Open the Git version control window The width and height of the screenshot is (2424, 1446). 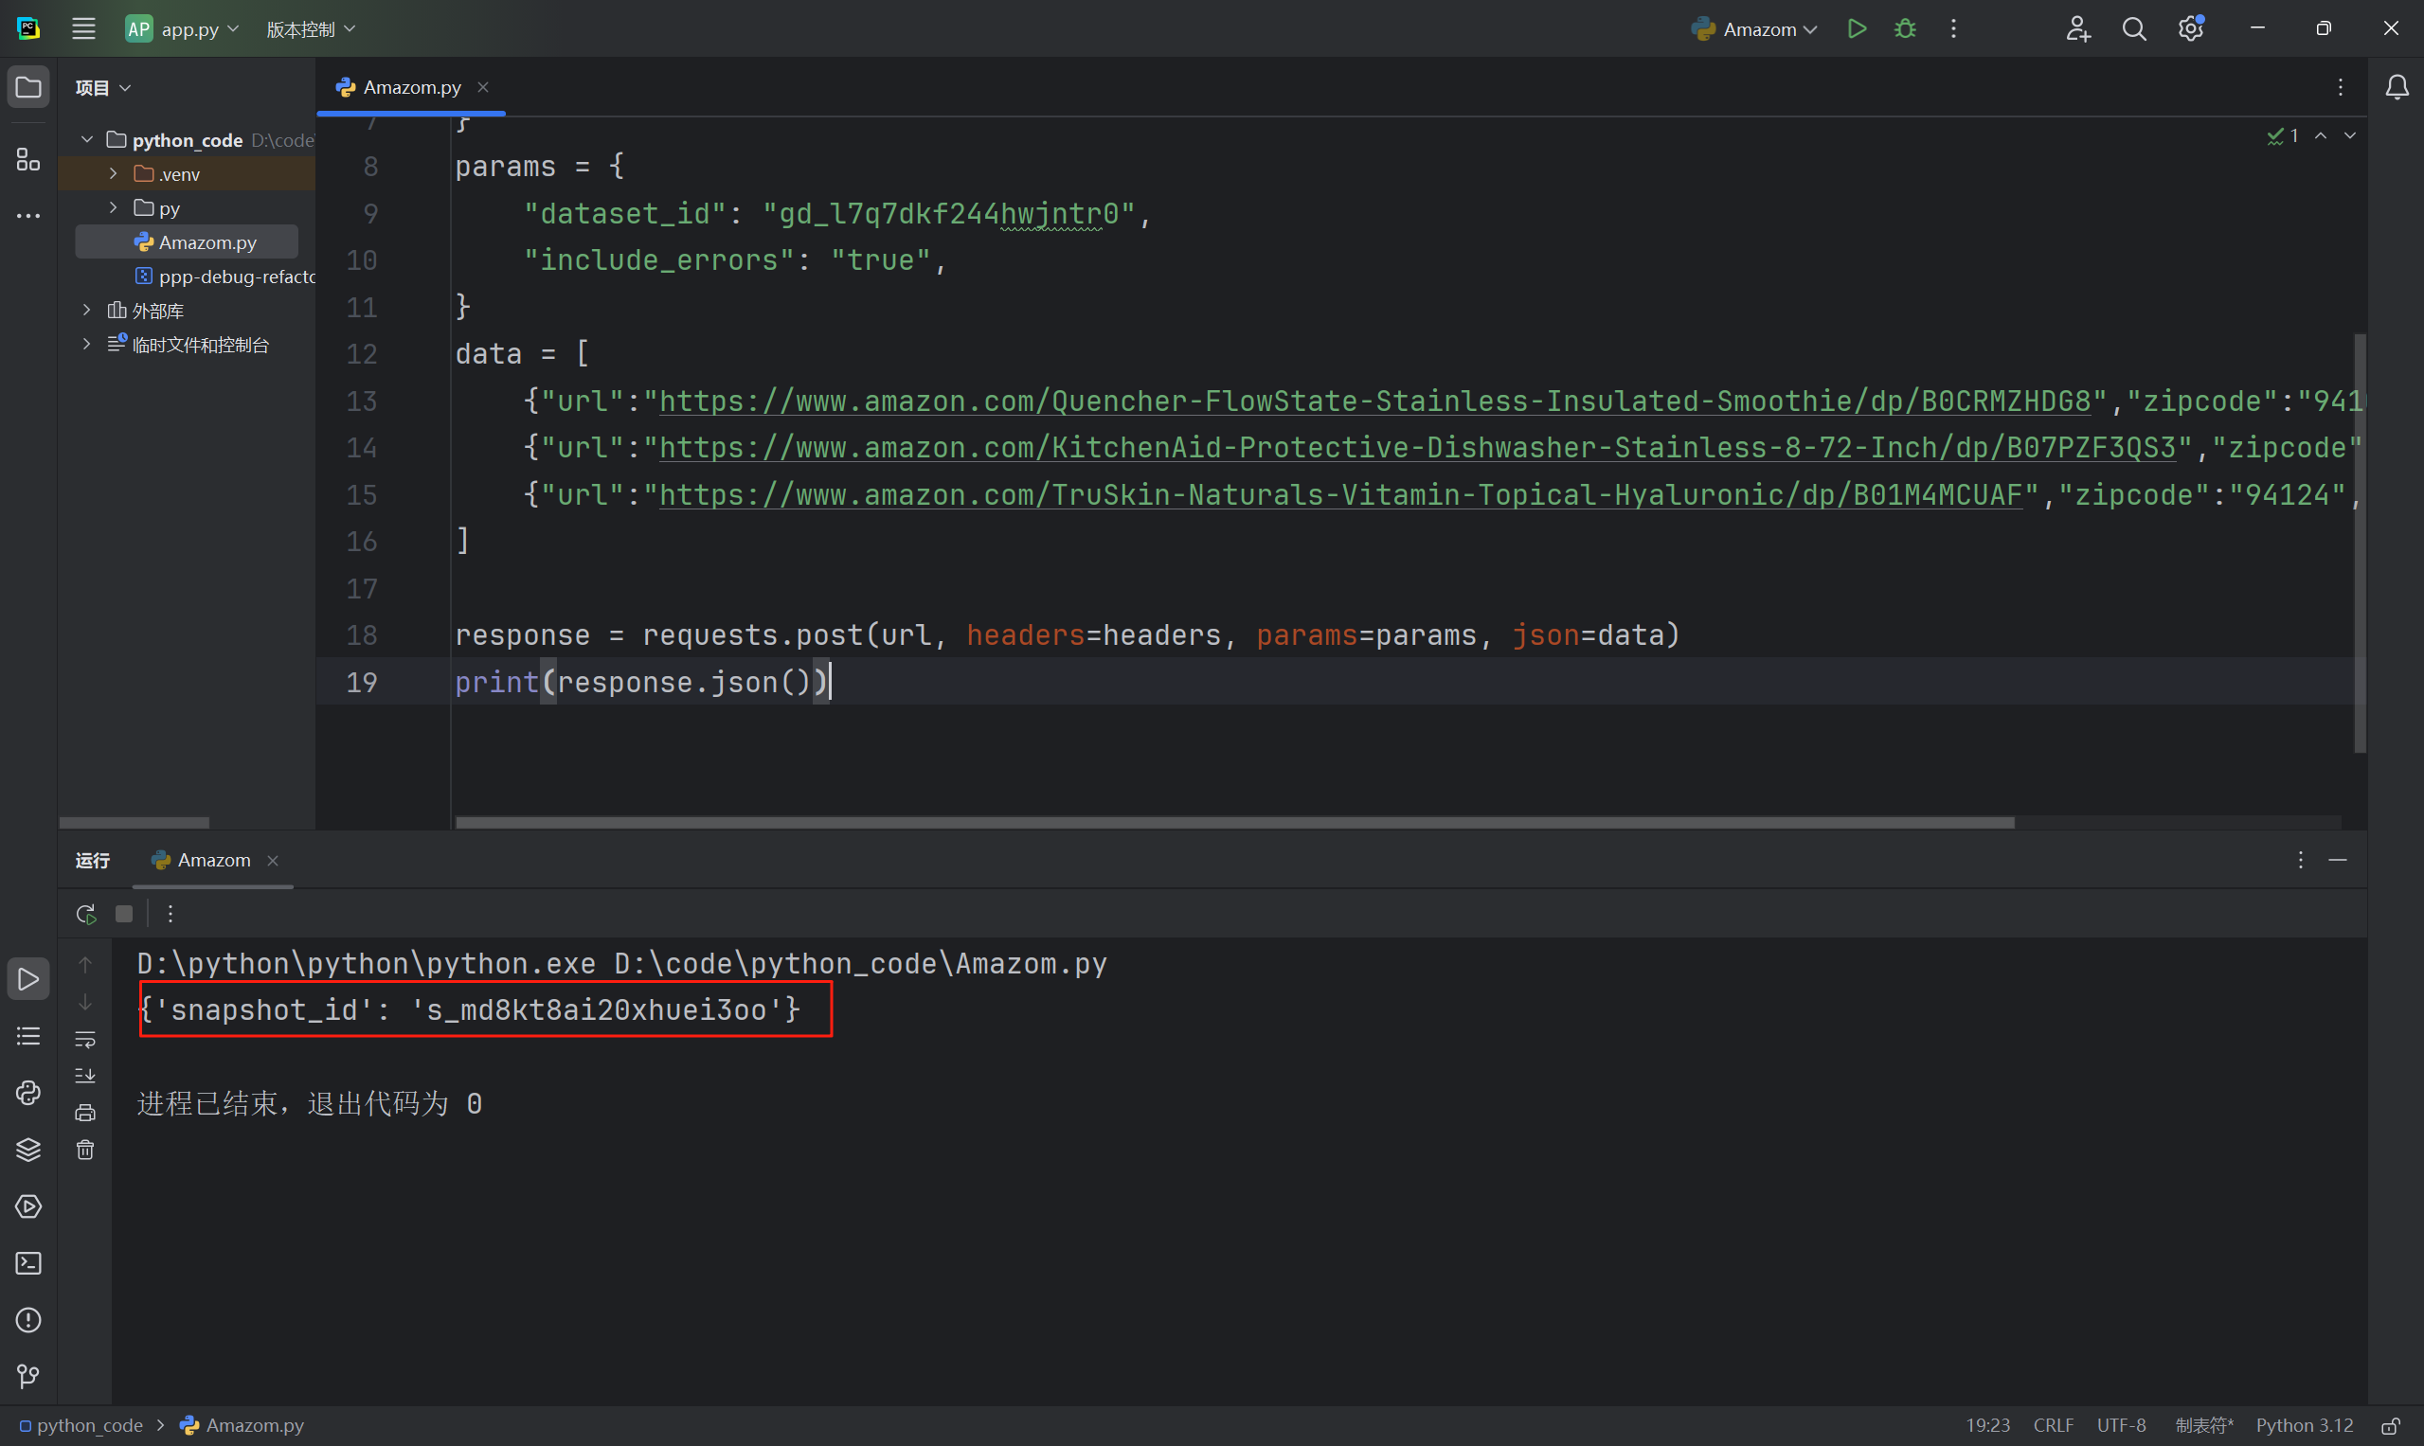coord(28,1376)
